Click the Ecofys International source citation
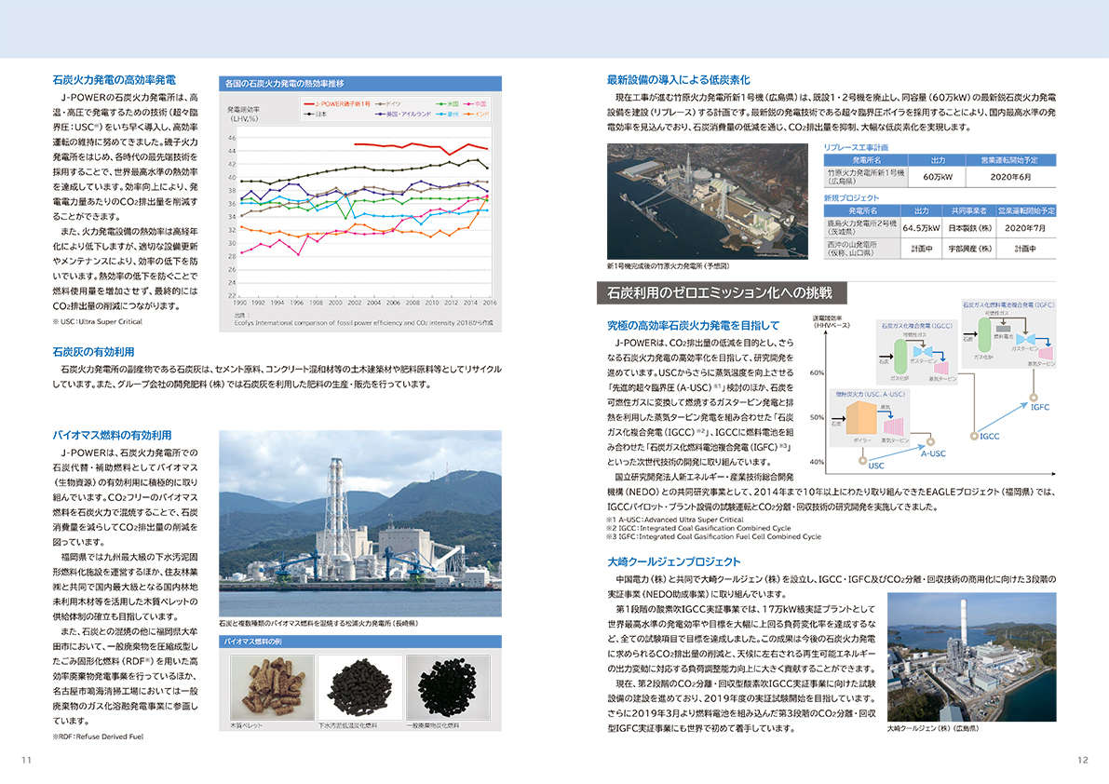This screenshot has height=784, width=1109. (363, 322)
